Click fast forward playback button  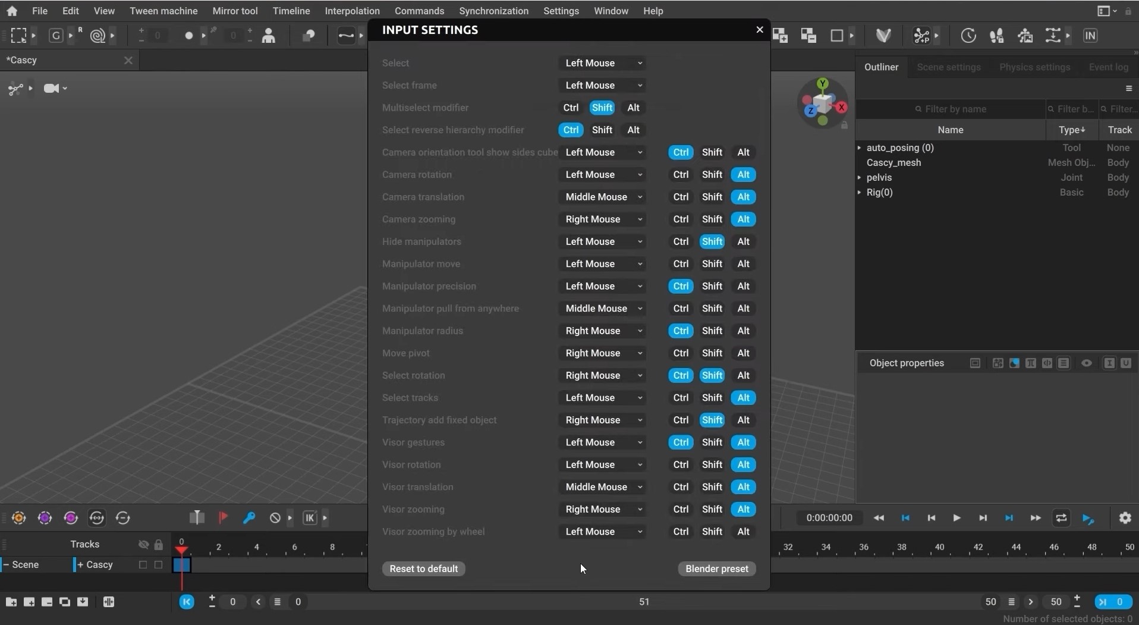(1035, 518)
